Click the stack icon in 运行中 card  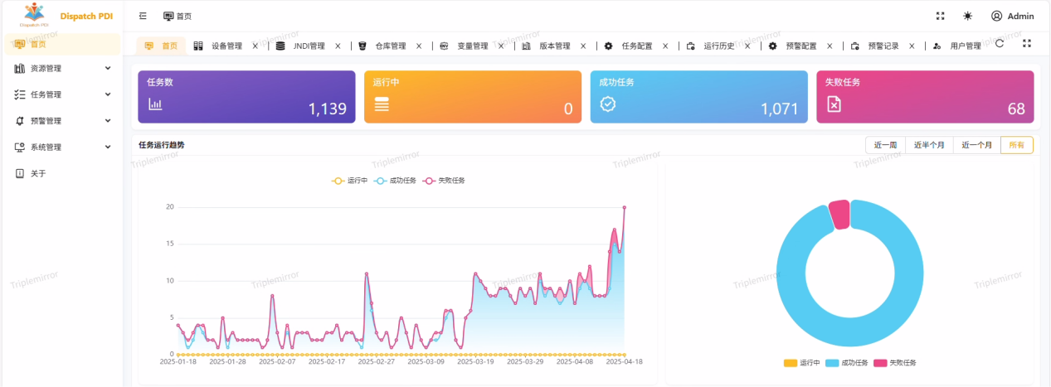[382, 104]
